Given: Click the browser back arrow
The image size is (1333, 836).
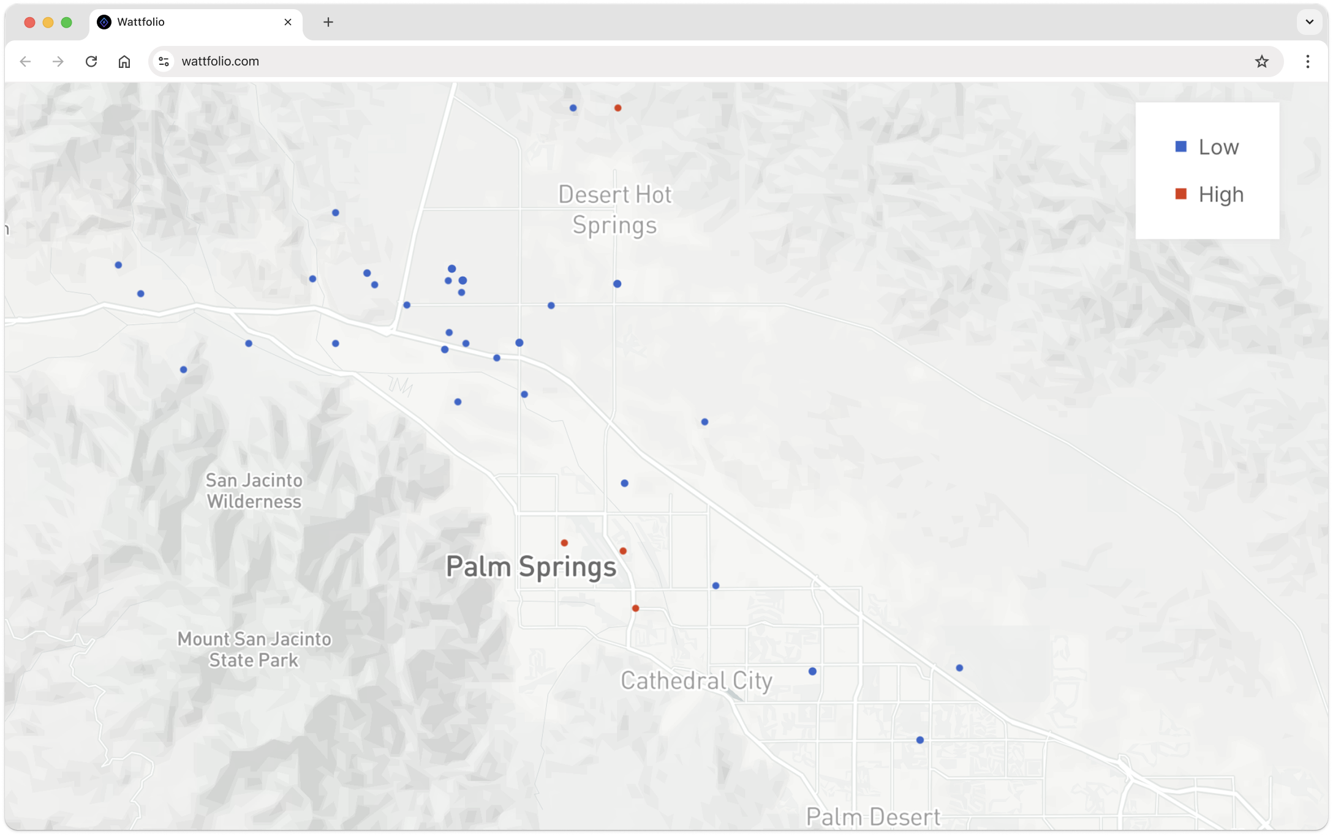Looking at the screenshot, I should [25, 61].
